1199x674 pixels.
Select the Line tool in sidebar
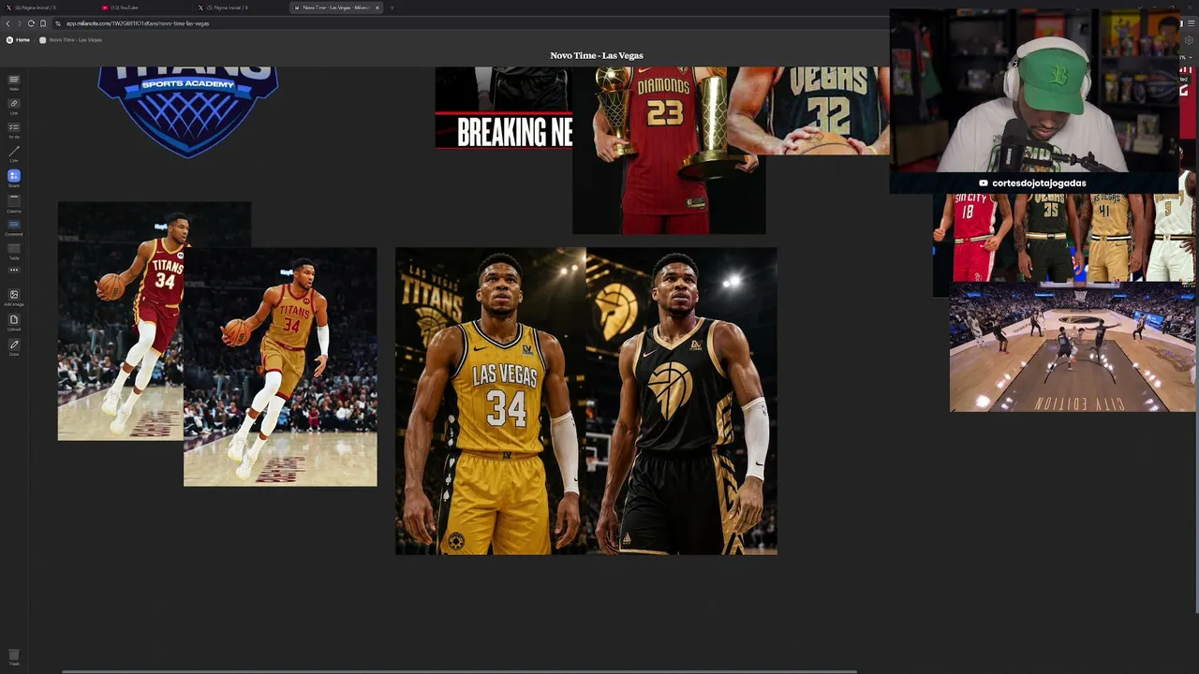14,153
